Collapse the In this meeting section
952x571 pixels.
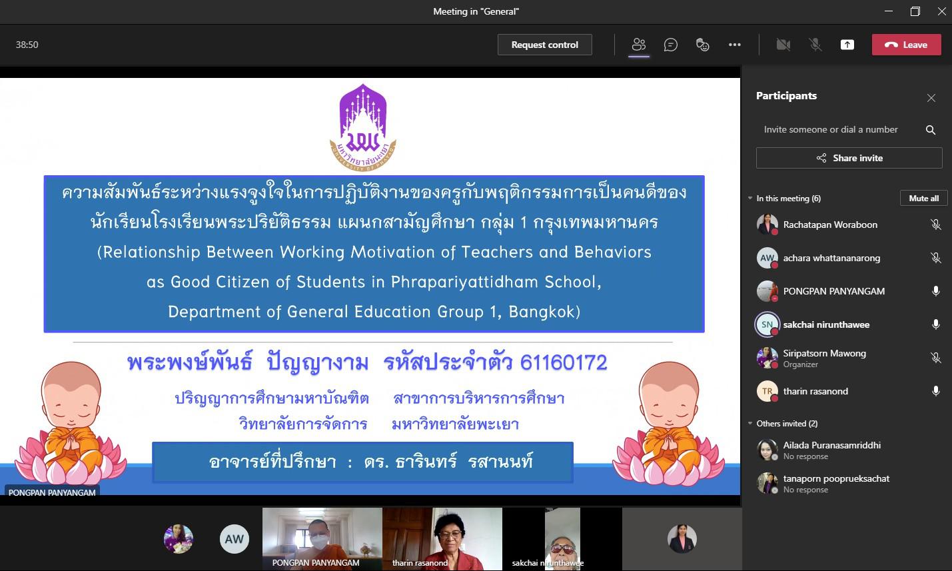click(750, 199)
